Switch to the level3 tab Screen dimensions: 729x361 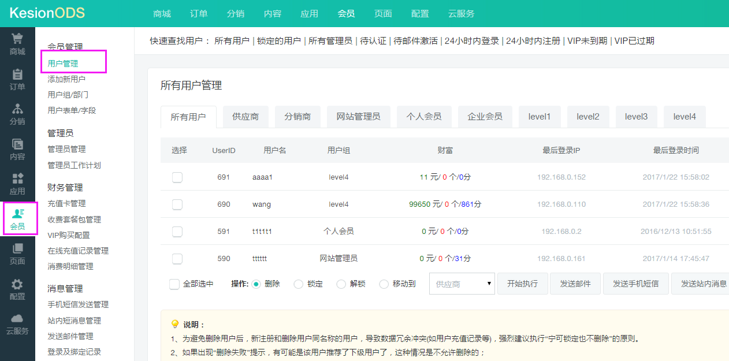pyautogui.click(x=636, y=117)
